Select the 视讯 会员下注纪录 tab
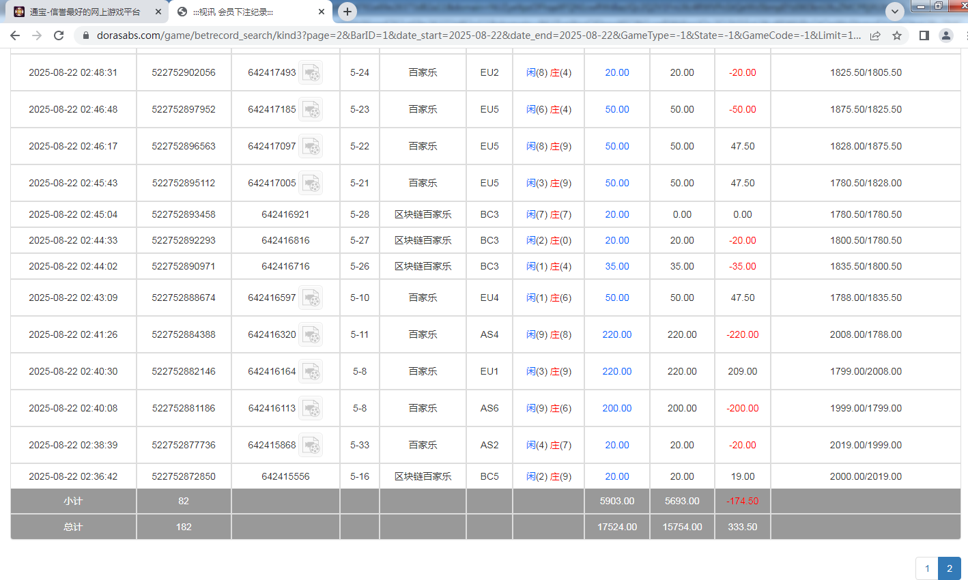 (239, 11)
